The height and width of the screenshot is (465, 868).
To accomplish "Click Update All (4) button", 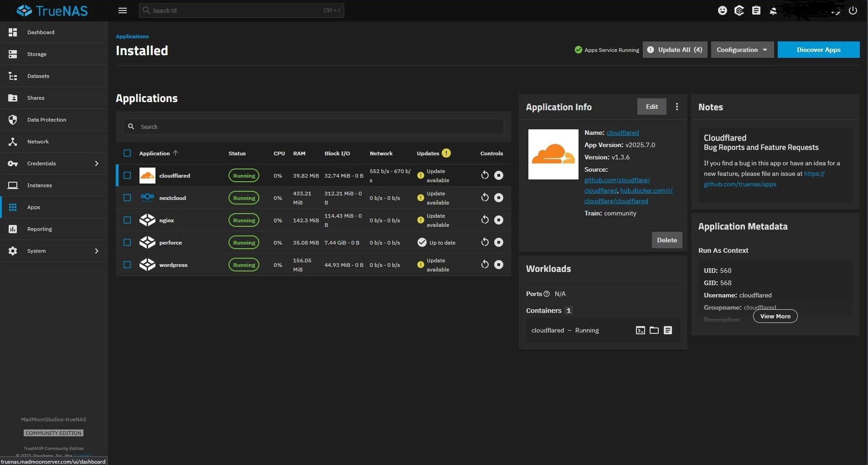I will point(675,50).
